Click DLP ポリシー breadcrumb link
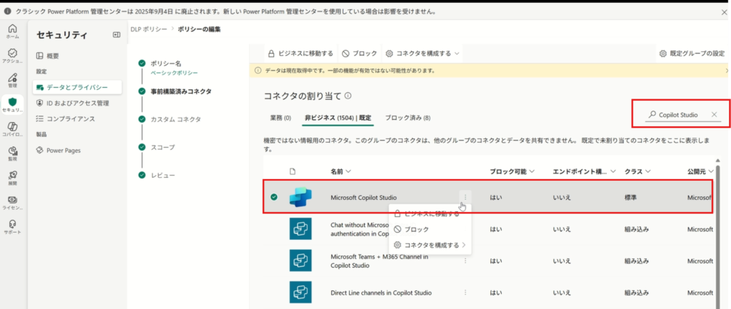The image size is (731, 309). [x=149, y=28]
